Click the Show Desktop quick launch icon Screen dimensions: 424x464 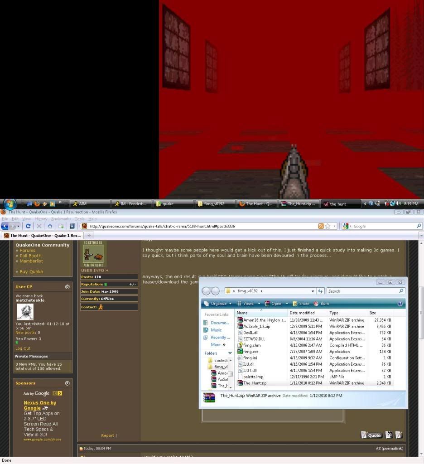(29, 204)
